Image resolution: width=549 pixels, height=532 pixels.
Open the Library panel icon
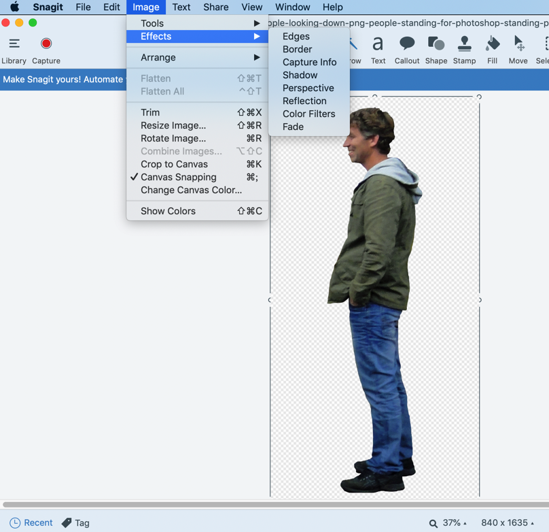pos(14,44)
